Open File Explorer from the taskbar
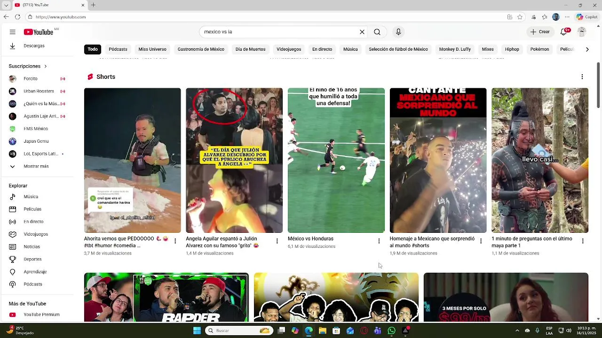The width and height of the screenshot is (602, 338). point(323,331)
